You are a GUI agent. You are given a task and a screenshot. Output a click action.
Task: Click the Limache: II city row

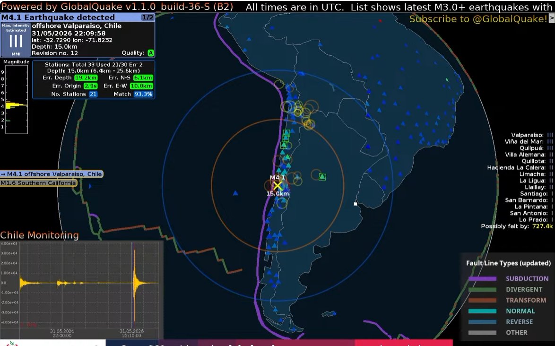pos(536,174)
